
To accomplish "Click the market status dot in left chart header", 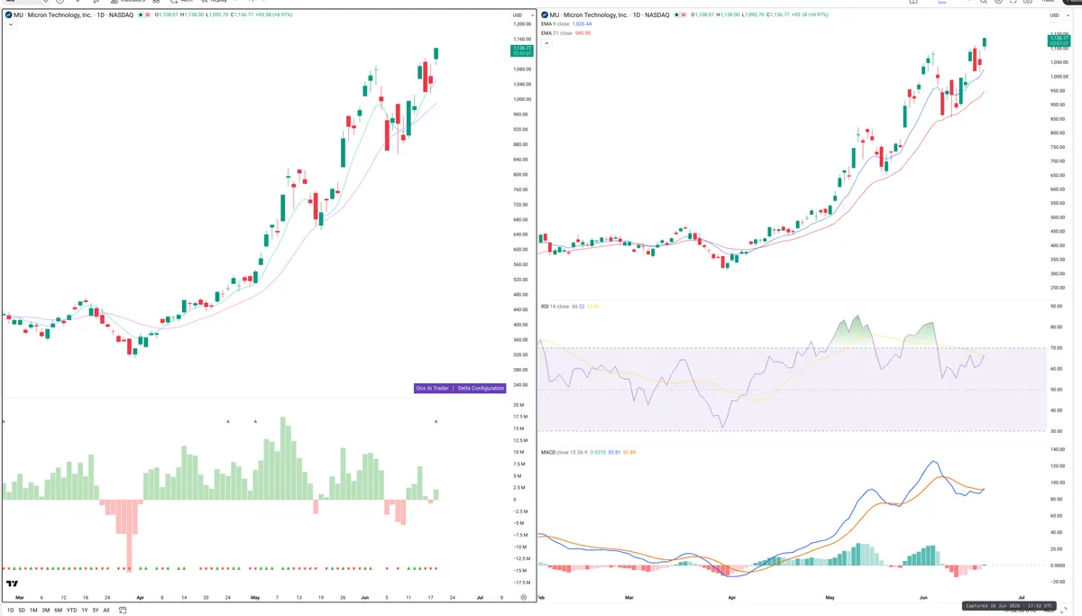I will click(141, 15).
